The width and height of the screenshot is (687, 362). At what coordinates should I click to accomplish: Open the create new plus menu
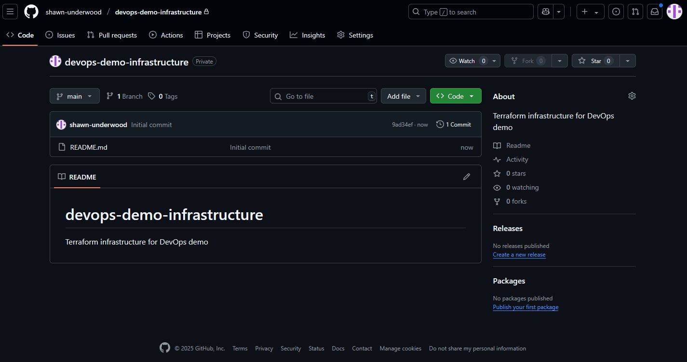point(590,12)
